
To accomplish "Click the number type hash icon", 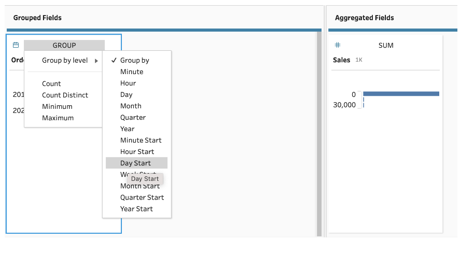I will tap(338, 45).
